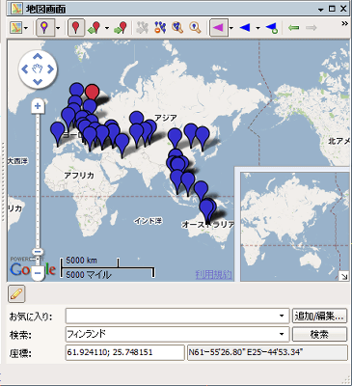Open the 利用規約 link on the map

point(213,274)
